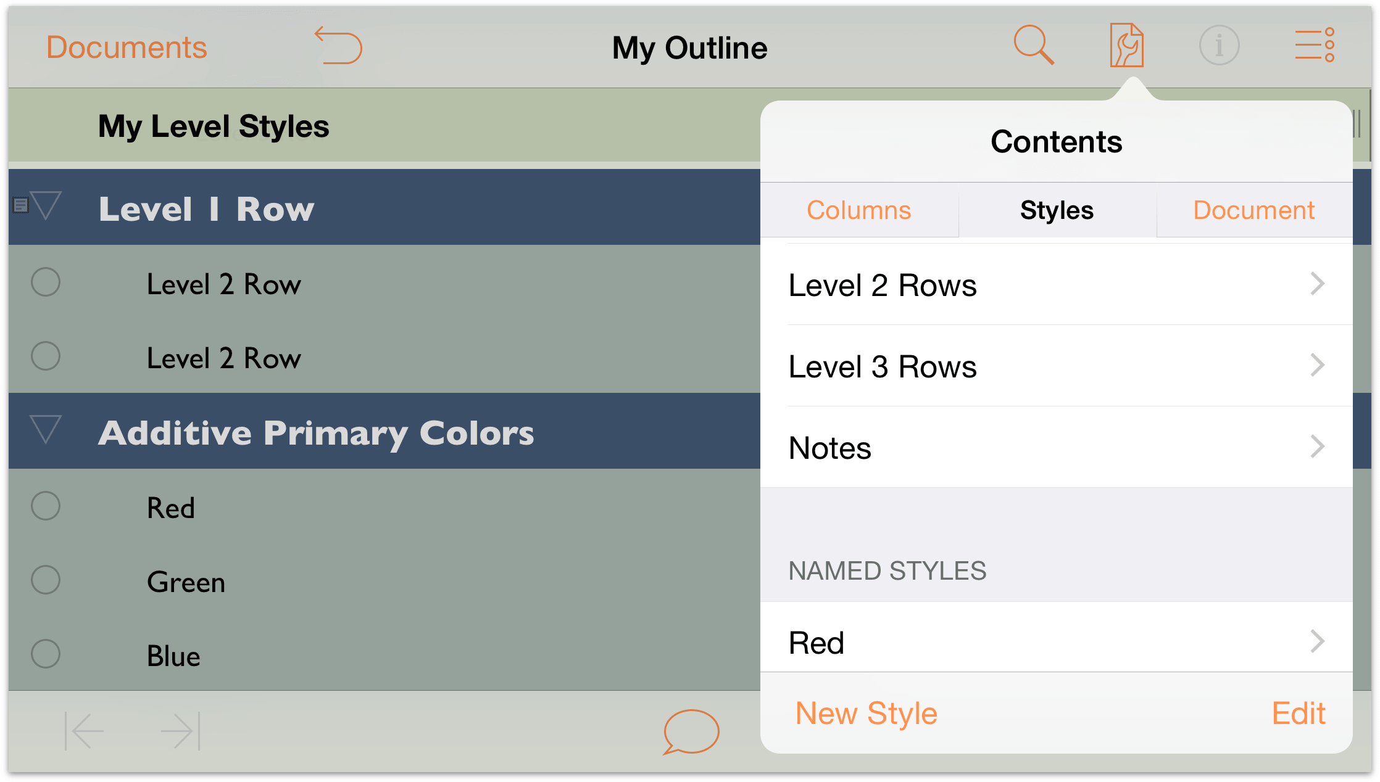Image resolution: width=1380 pixels, height=782 pixels.
Task: Click the Info icon
Action: pyautogui.click(x=1218, y=46)
